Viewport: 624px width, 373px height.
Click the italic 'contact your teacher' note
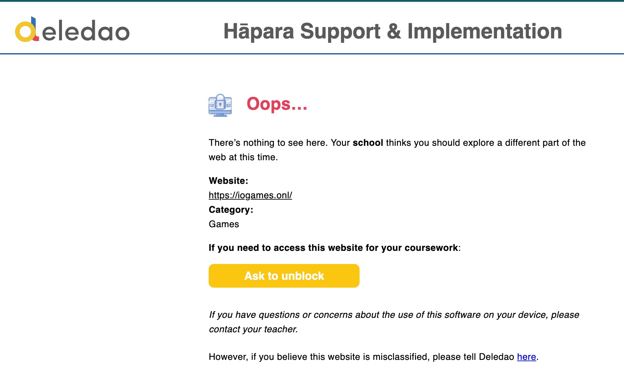pyautogui.click(x=253, y=329)
